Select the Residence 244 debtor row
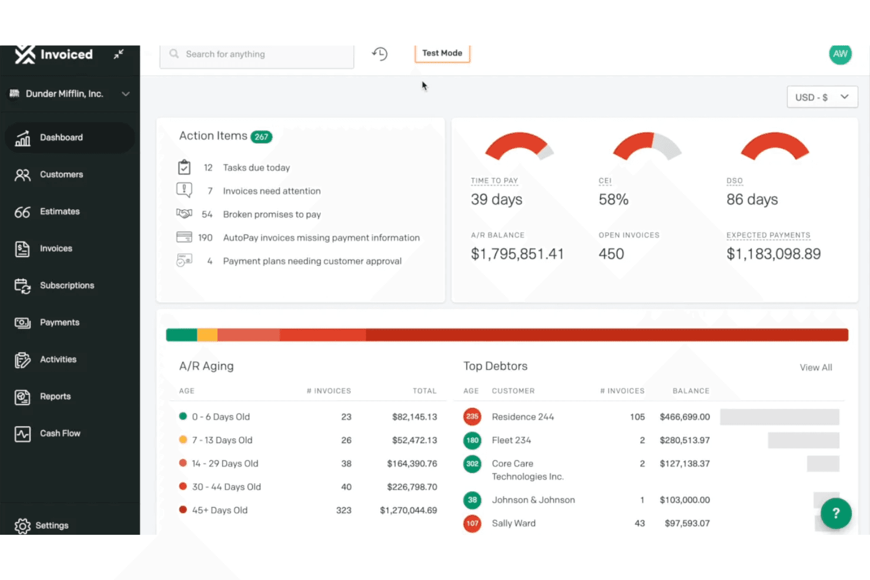This screenshot has width=870, height=580. (651, 417)
